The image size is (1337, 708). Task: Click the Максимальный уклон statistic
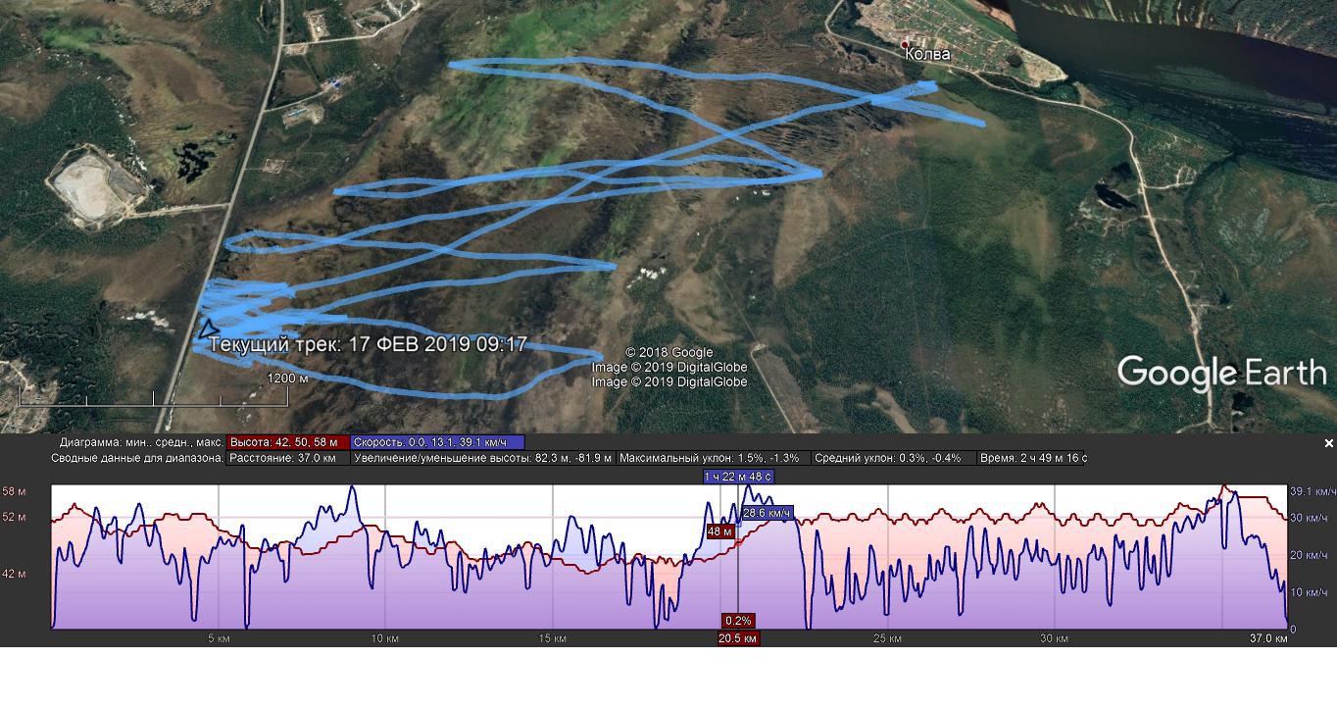pos(714,458)
